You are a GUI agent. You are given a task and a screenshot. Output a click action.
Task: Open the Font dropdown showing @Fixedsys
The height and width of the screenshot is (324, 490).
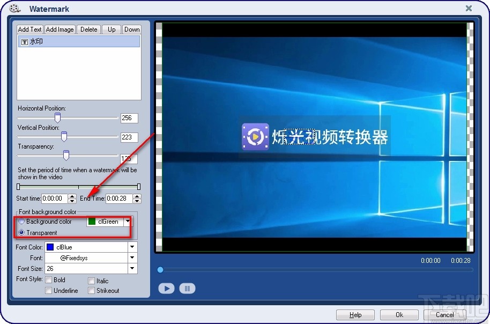tap(132, 257)
